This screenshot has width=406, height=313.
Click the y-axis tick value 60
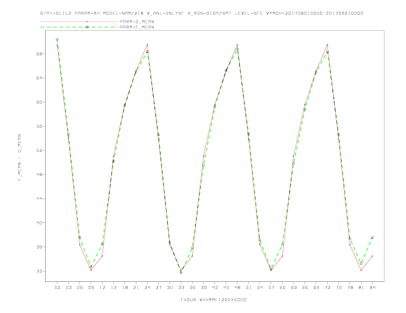pyautogui.click(x=39, y=102)
